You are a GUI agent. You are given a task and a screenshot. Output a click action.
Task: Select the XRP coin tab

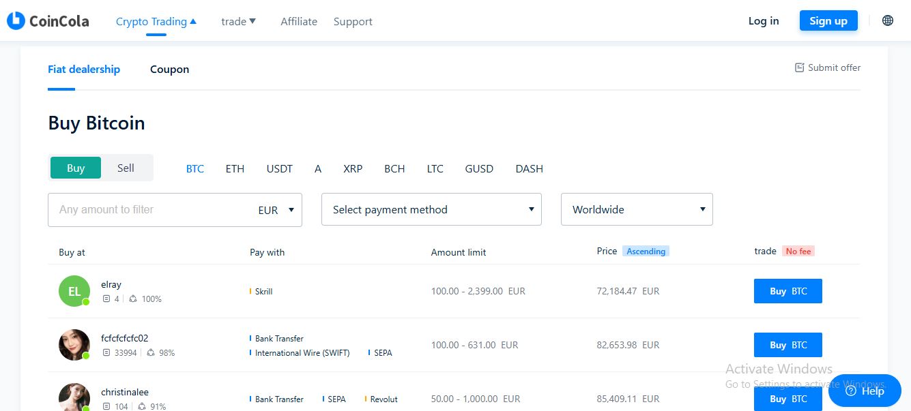353,168
